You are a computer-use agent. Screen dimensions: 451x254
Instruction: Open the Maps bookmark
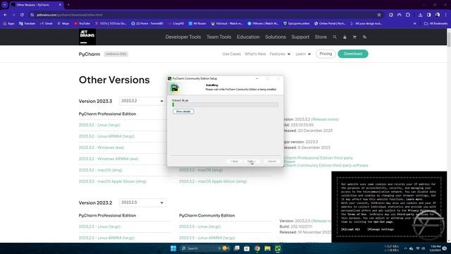[x=63, y=23]
